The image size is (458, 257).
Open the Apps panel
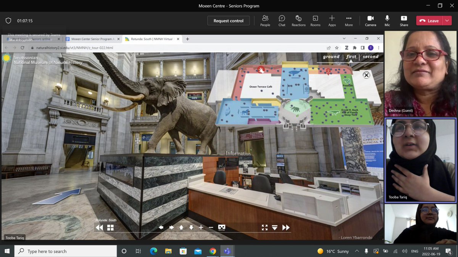pyautogui.click(x=332, y=21)
